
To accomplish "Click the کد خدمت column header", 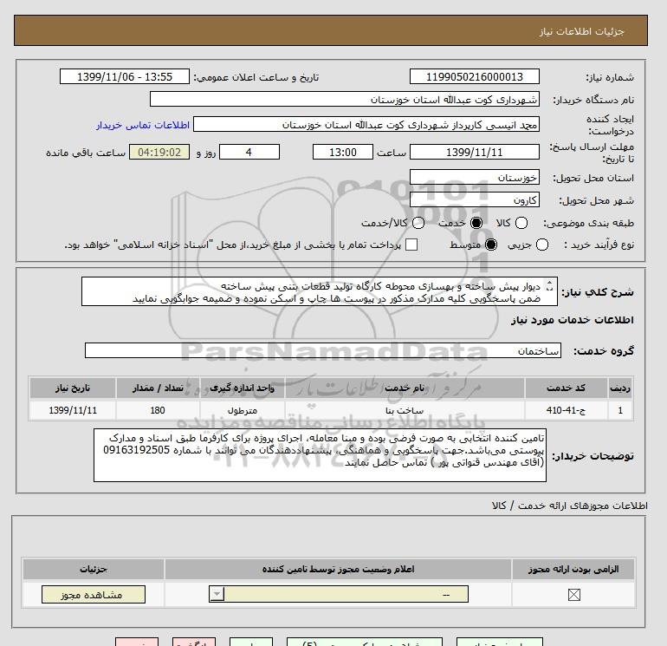I will pos(566,388).
